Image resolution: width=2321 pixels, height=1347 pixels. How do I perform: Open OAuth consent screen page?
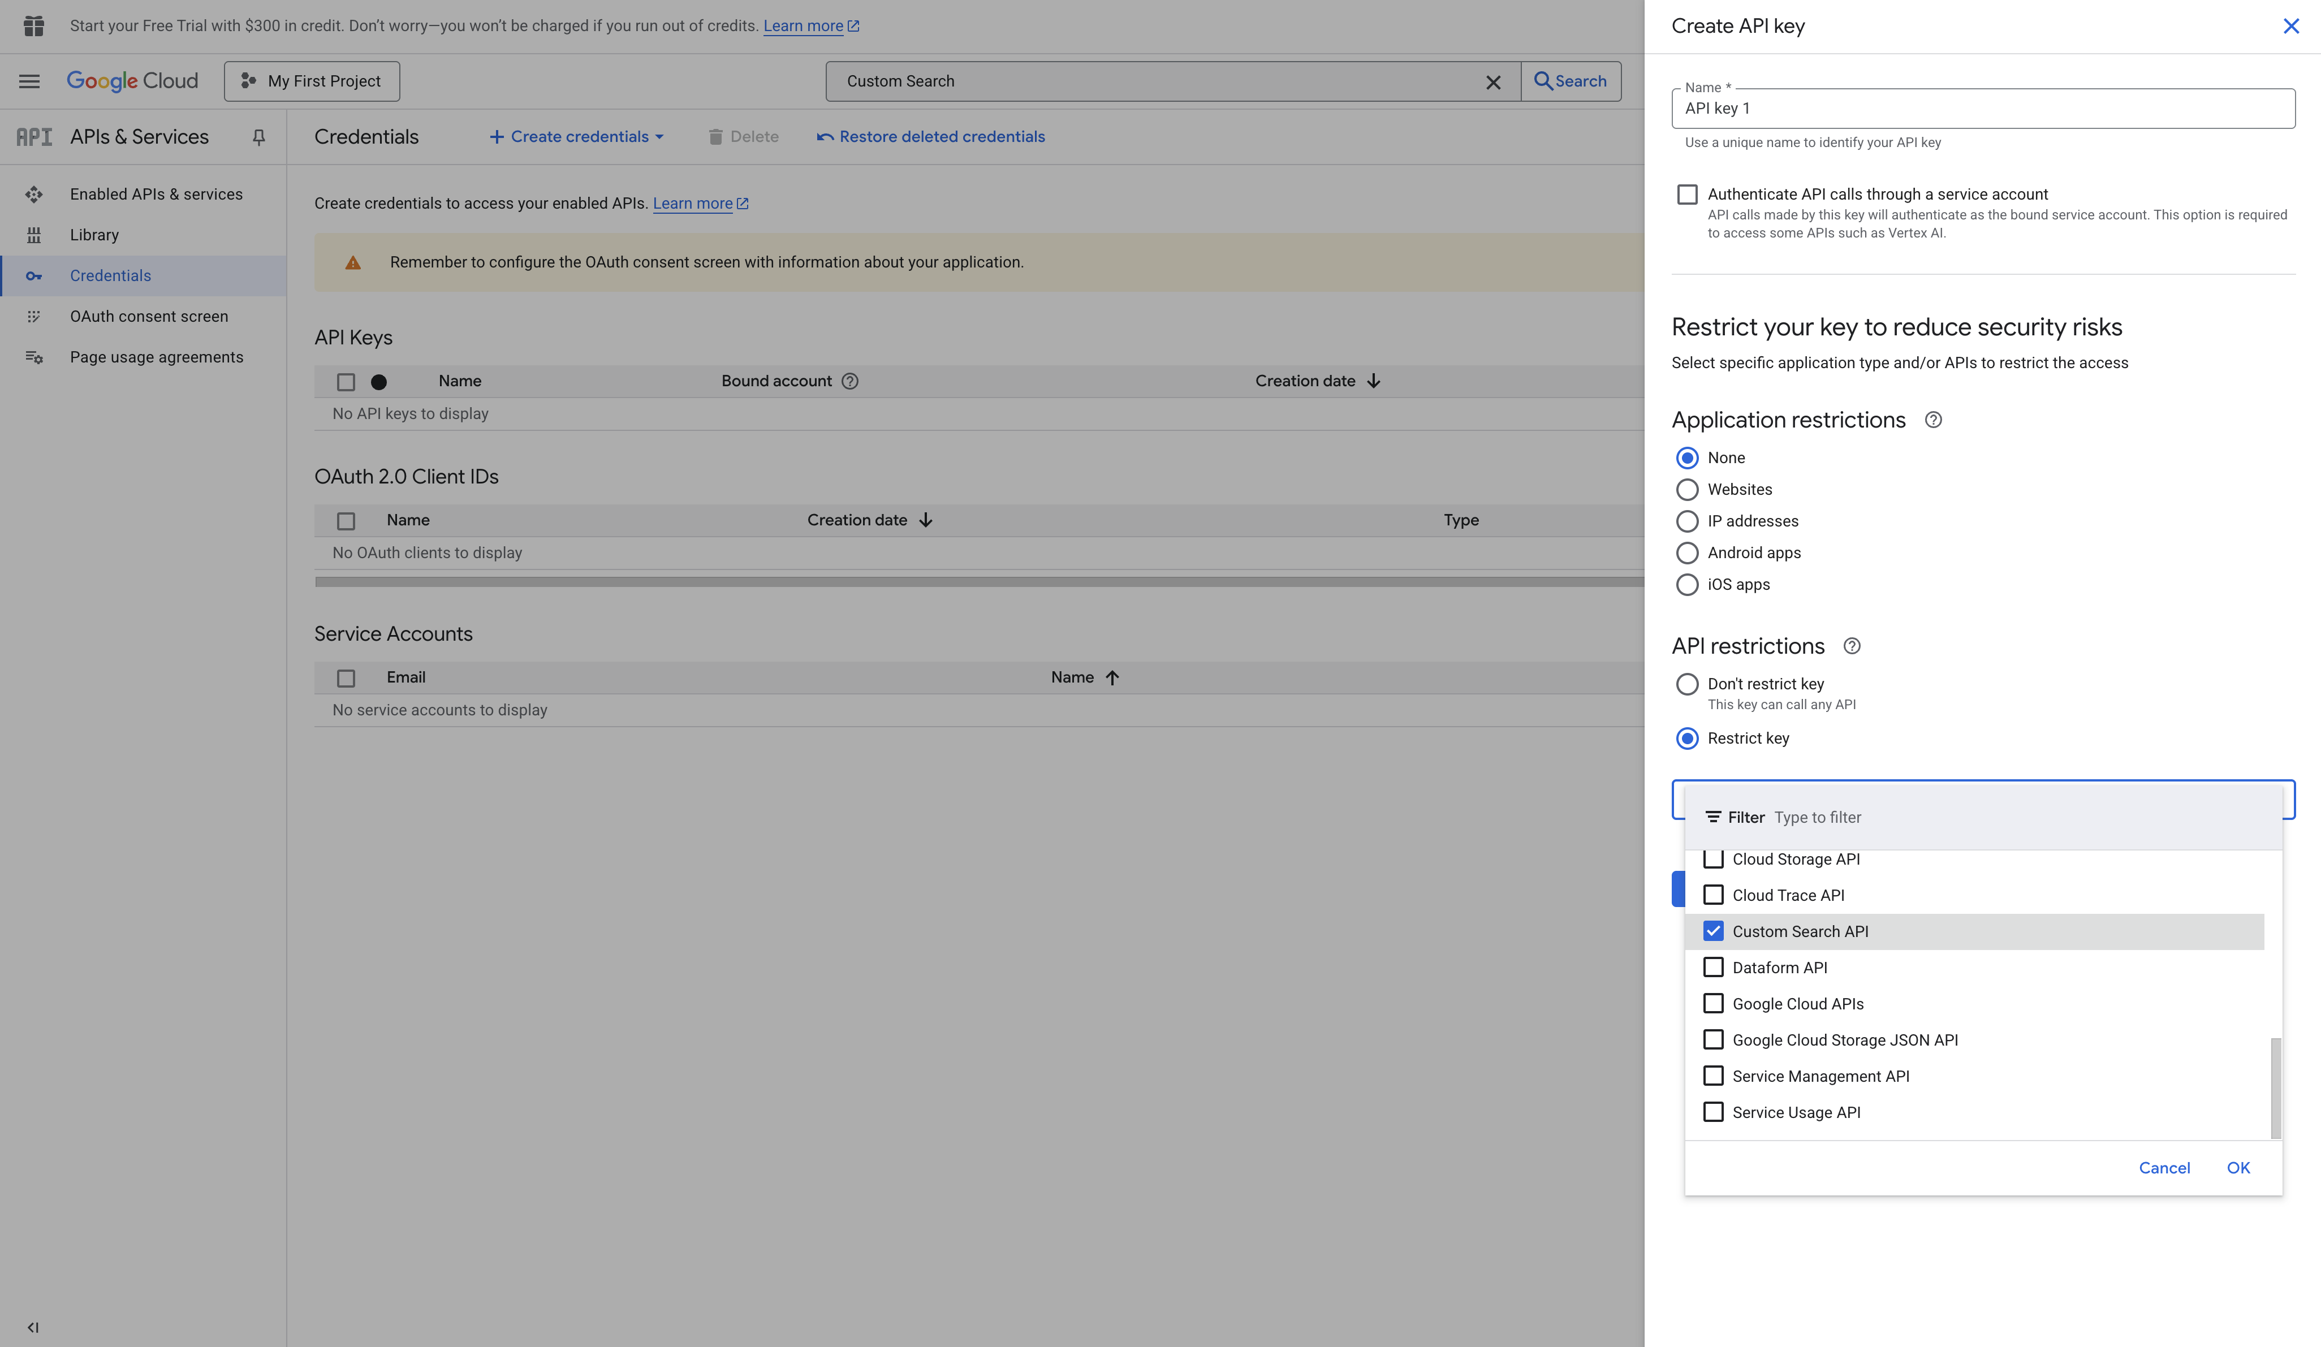[149, 317]
